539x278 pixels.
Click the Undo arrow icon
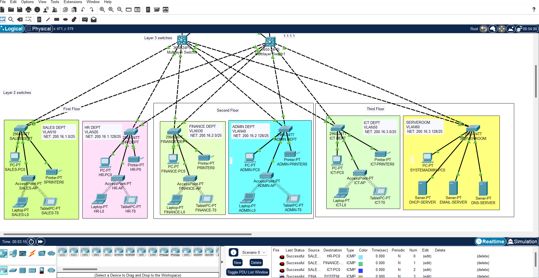(x=83, y=10)
